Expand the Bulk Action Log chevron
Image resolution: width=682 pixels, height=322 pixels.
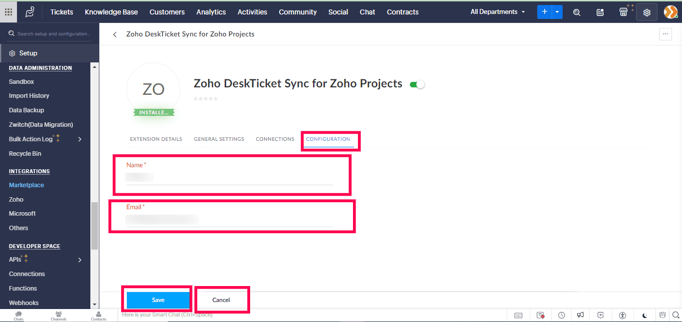(80, 139)
